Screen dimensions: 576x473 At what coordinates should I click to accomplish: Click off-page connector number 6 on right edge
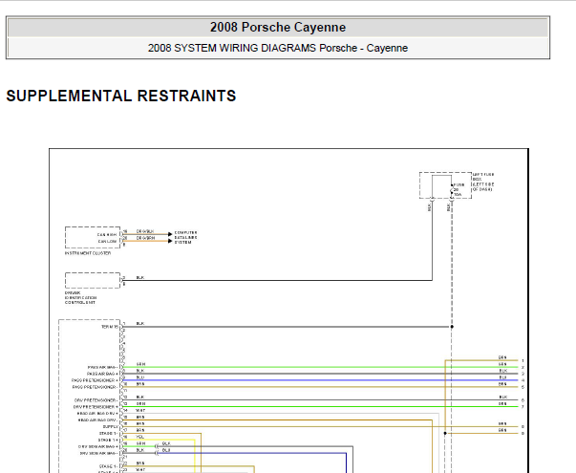tap(523, 400)
